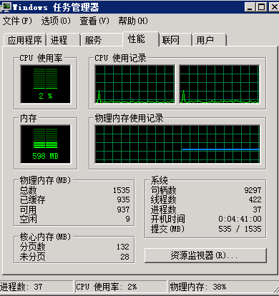Switch to the 服务 tab
The width and height of the screenshot is (279, 296).
[x=102, y=40]
